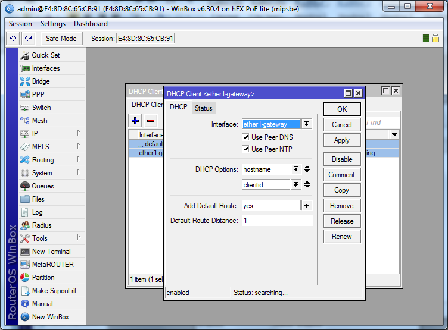Add a new DHCP client with plus icon
The height and width of the screenshot is (330, 448).
coord(135,121)
